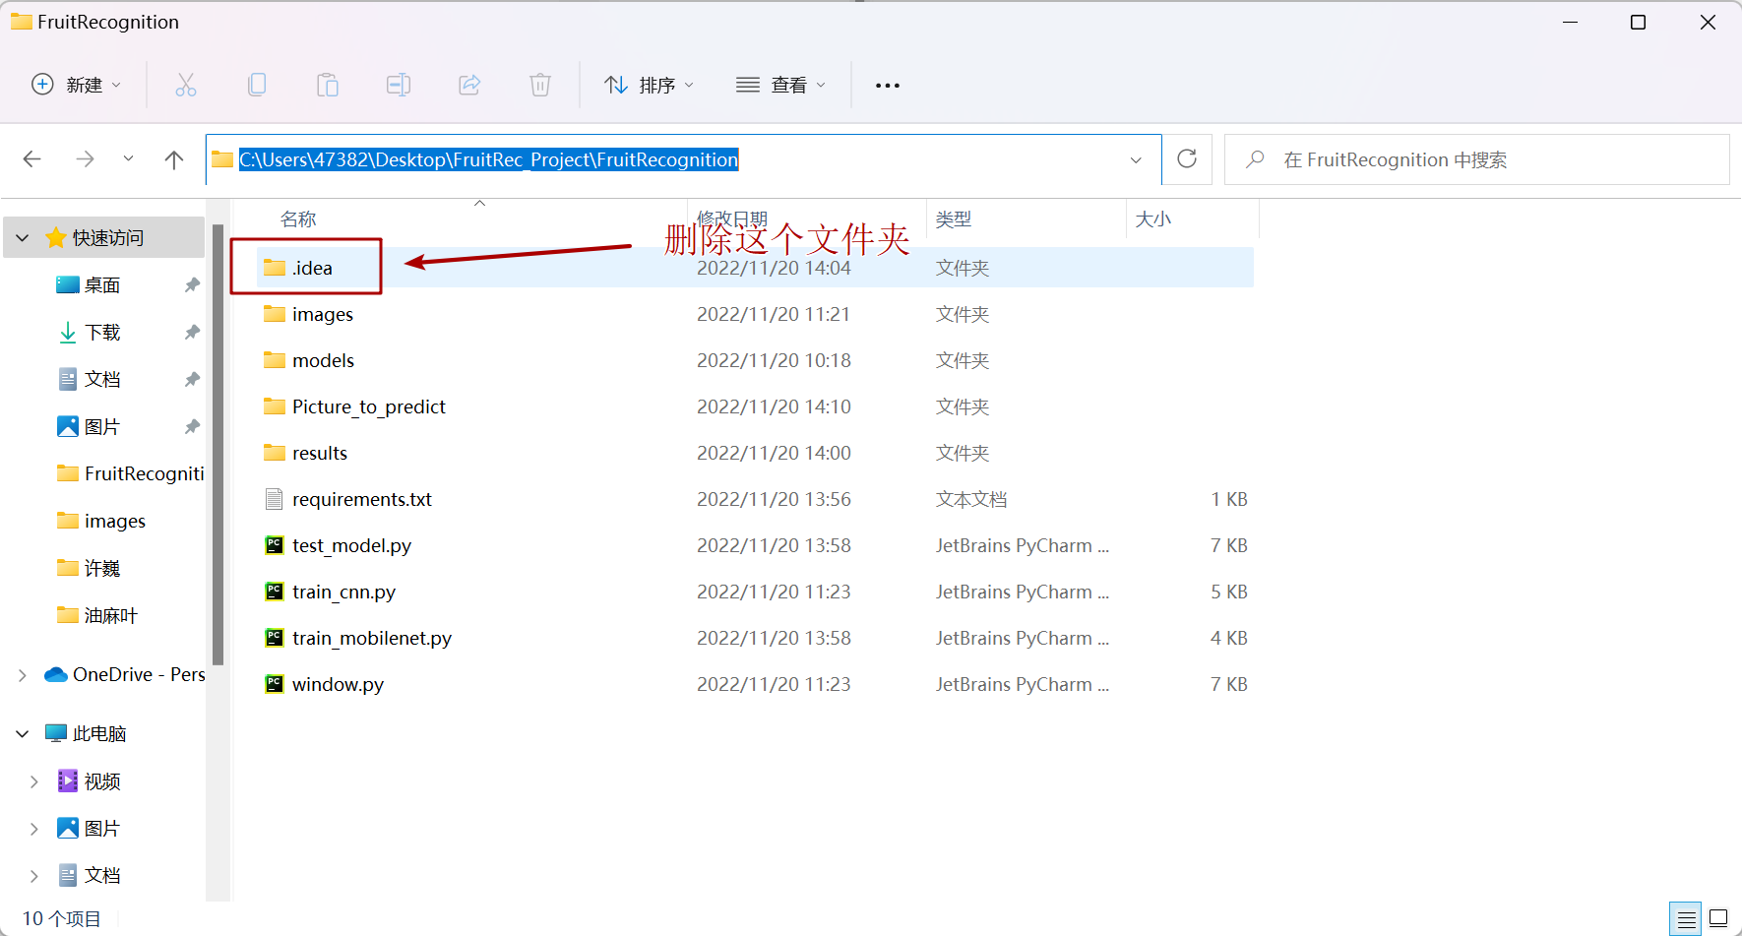Open the 查看 view dropdown
1742x936 pixels.
(x=780, y=85)
